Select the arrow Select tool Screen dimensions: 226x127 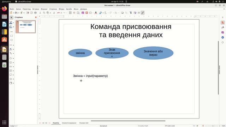click(x=11, y=18)
